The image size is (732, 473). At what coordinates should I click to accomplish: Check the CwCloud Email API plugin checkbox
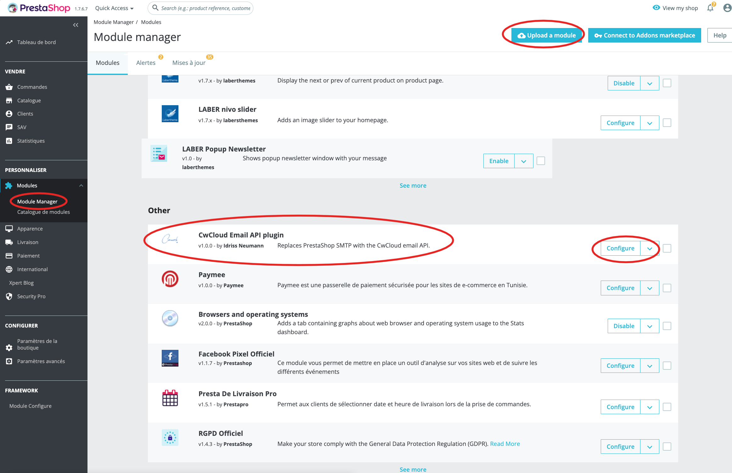(x=667, y=248)
